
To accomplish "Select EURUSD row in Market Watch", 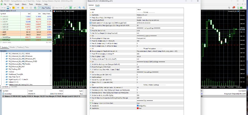I will pos(26,16).
